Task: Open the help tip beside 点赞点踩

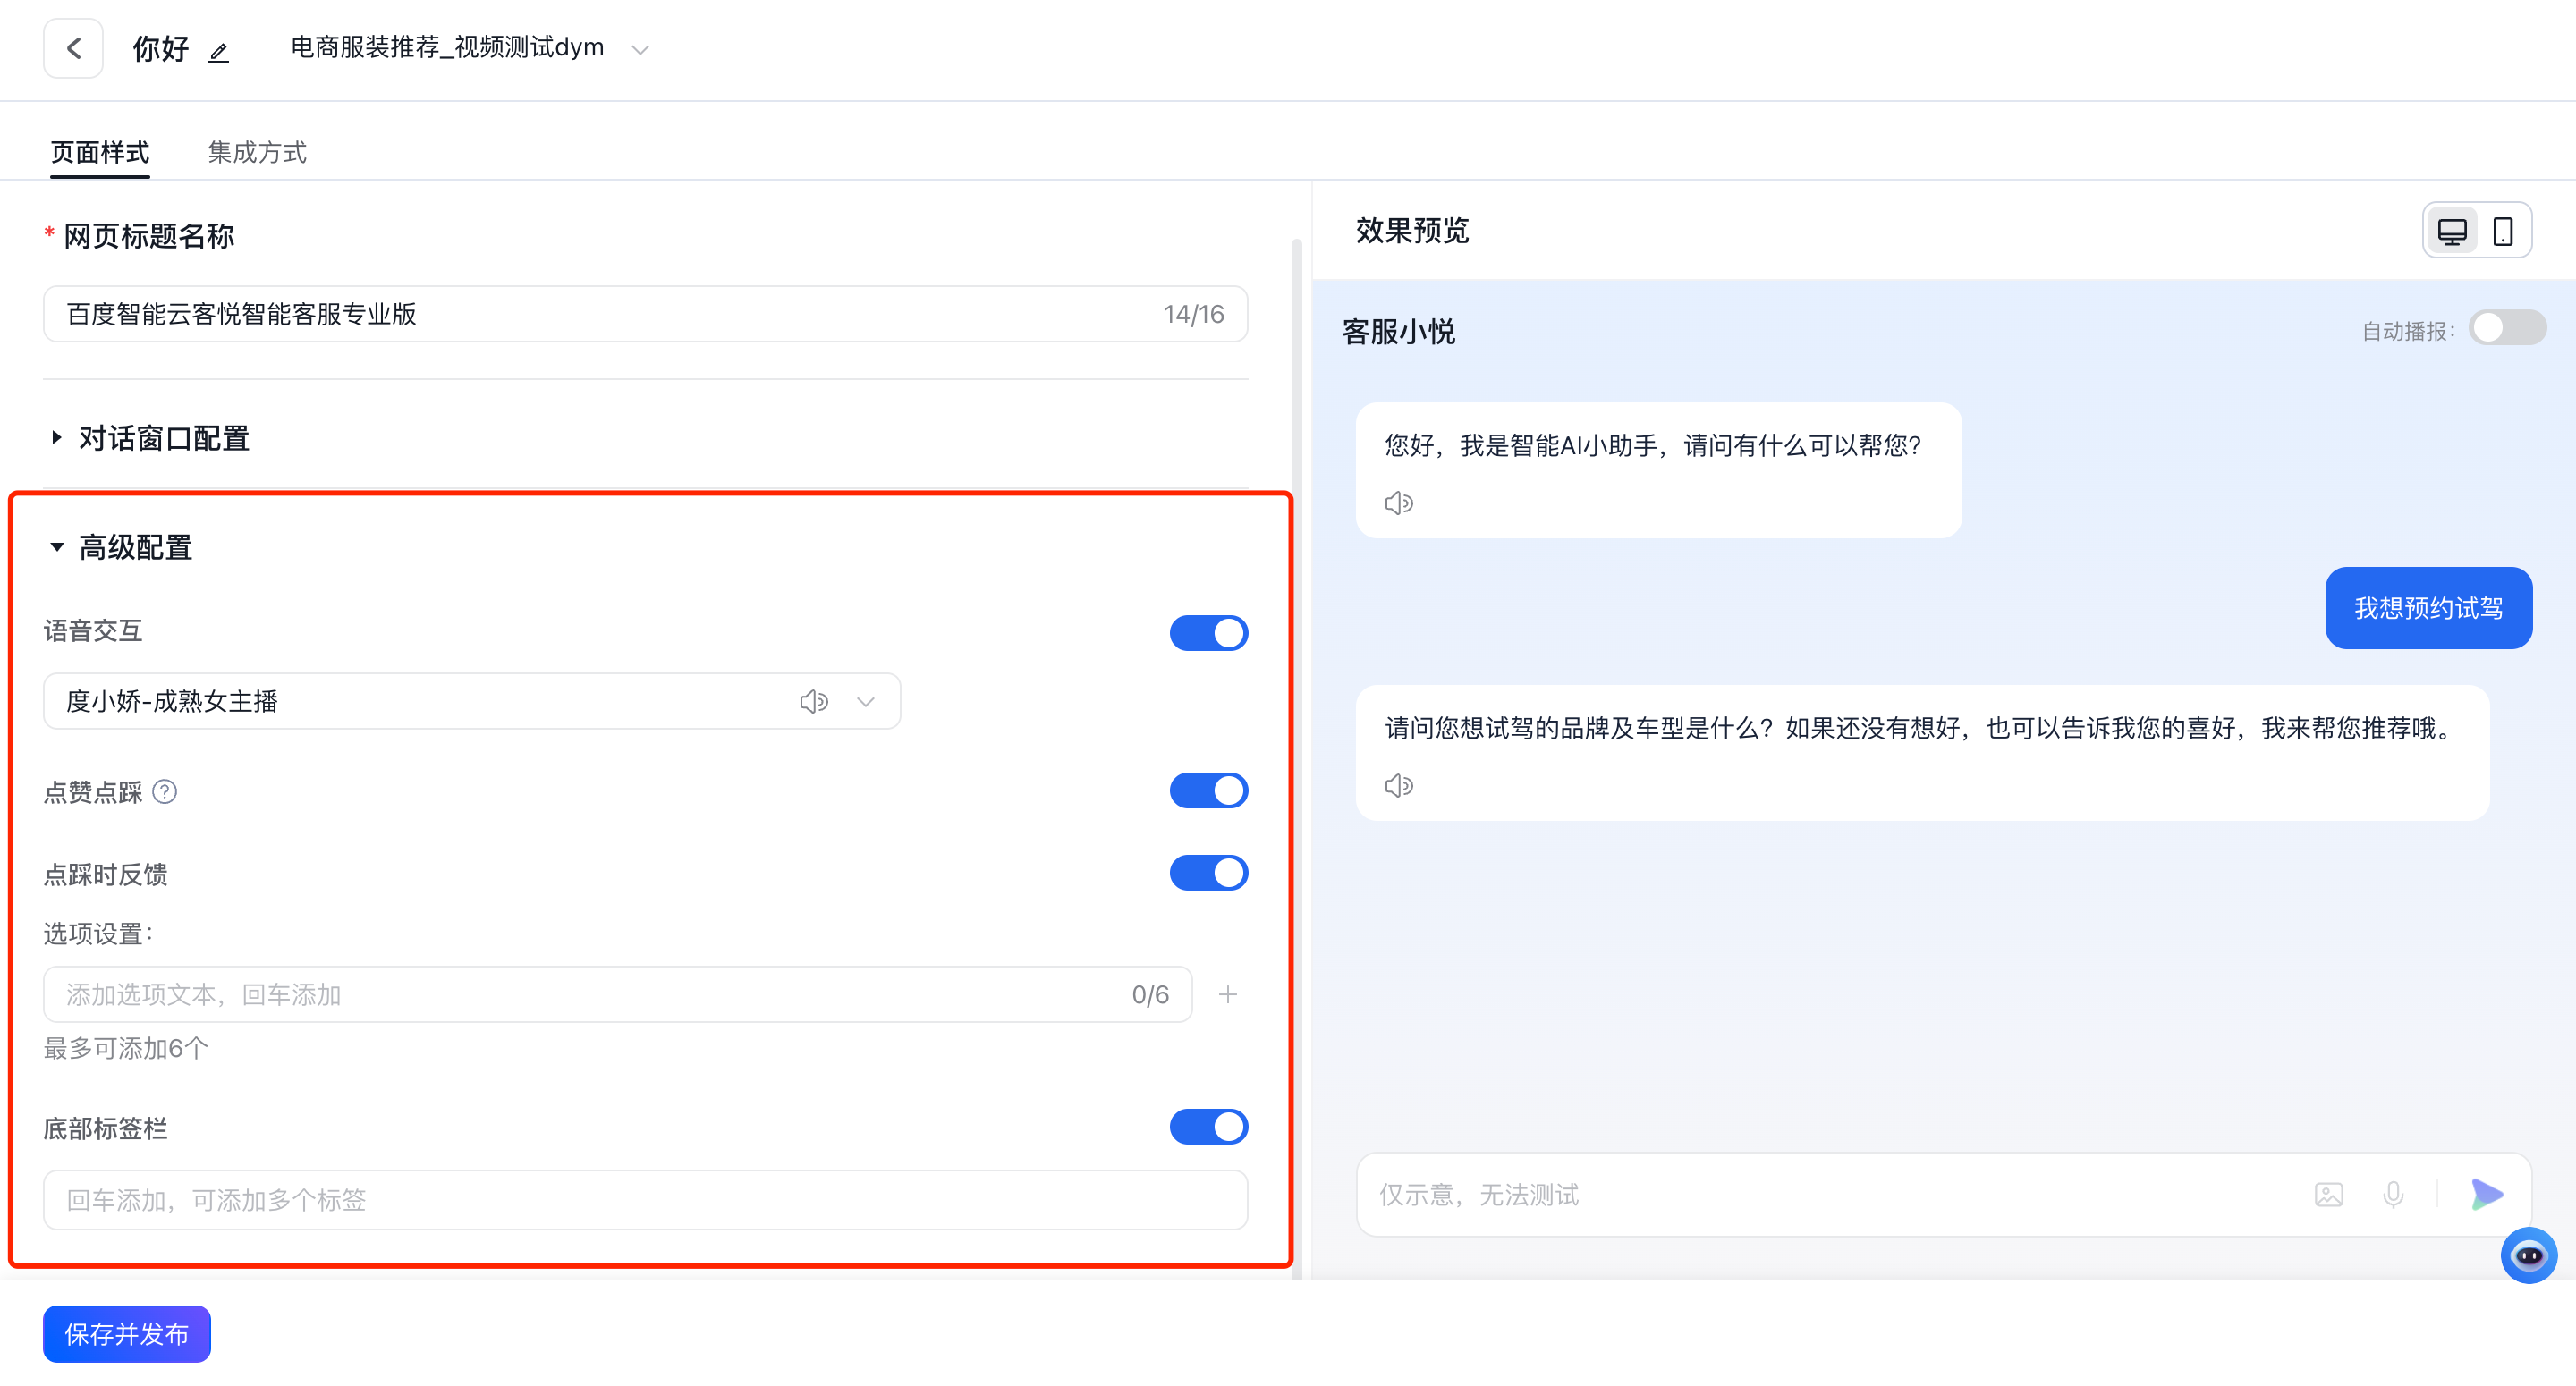Action: (166, 791)
